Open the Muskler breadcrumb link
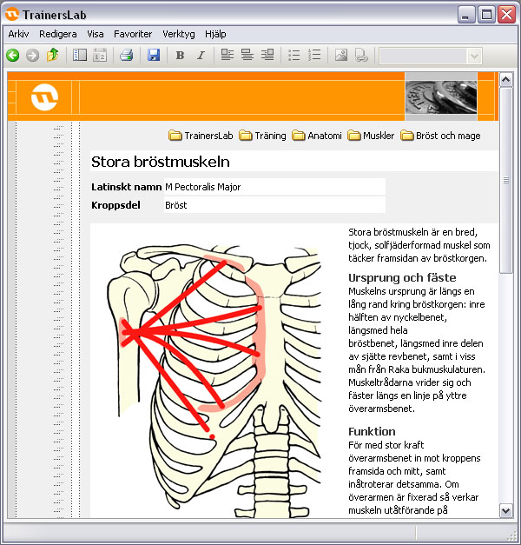 click(371, 136)
